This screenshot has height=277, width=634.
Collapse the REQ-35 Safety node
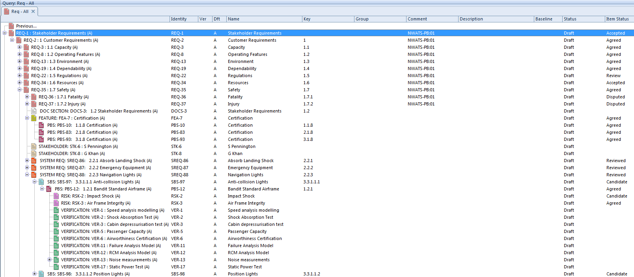(19, 90)
